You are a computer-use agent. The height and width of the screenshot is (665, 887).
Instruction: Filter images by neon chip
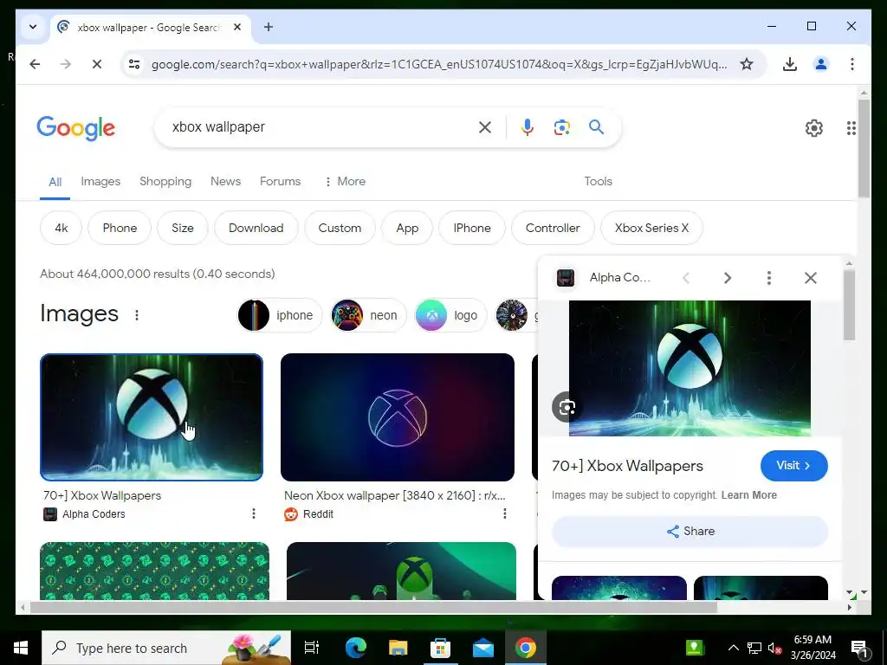tap(368, 315)
